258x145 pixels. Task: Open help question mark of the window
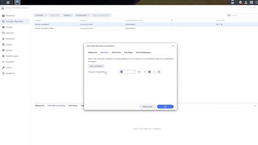(x=246, y=8)
